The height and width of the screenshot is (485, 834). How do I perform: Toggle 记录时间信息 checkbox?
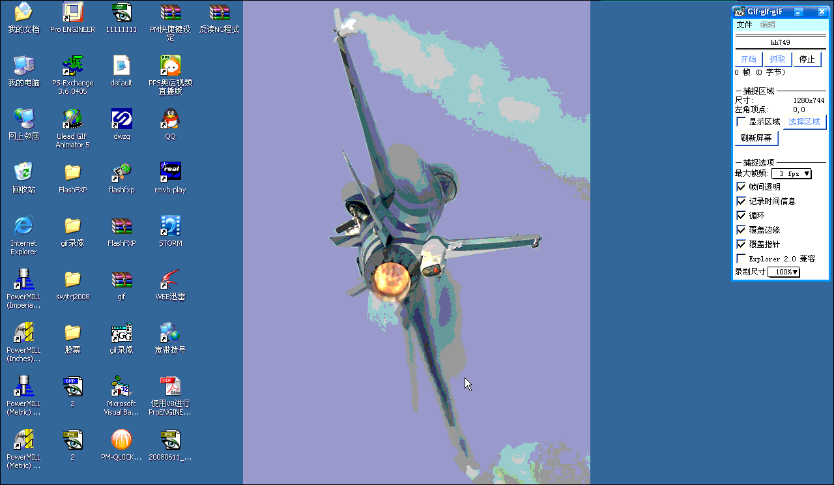(741, 201)
